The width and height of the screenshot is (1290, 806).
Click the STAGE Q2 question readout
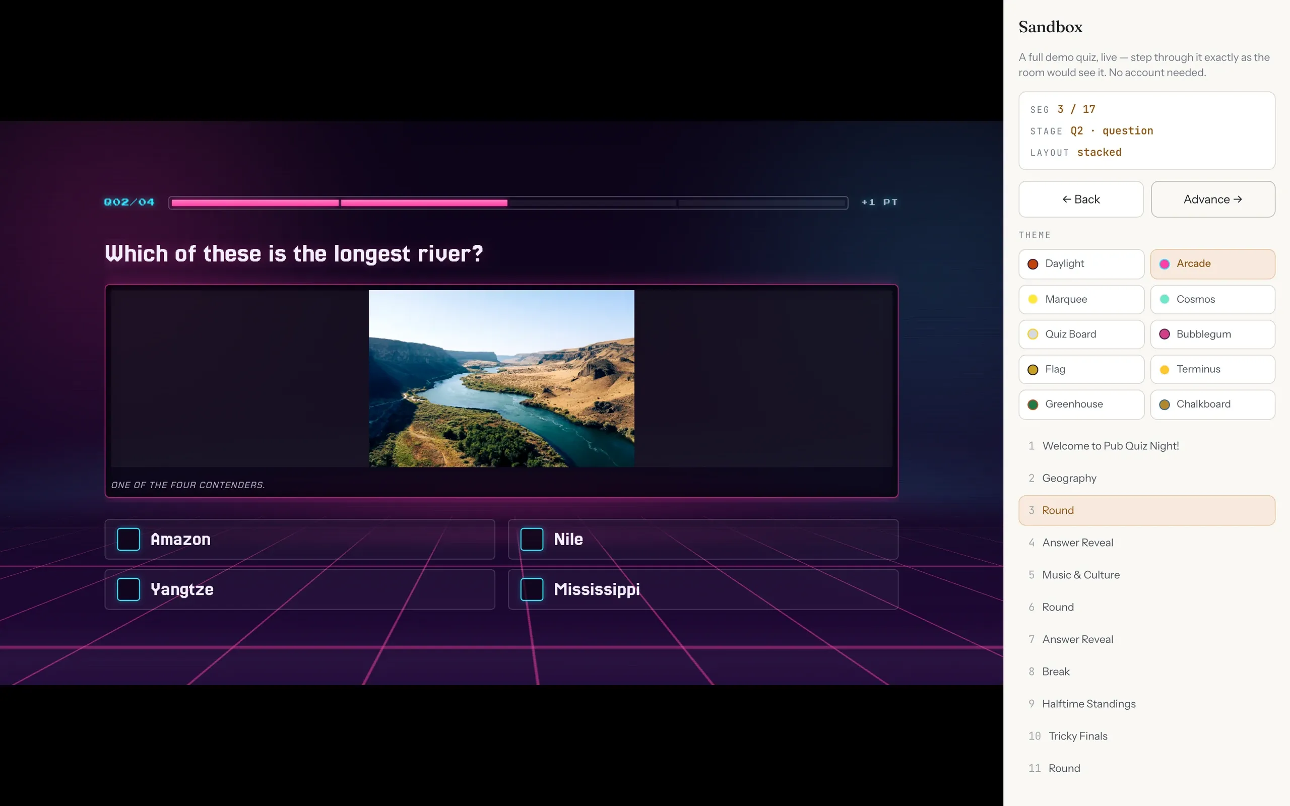click(1091, 131)
